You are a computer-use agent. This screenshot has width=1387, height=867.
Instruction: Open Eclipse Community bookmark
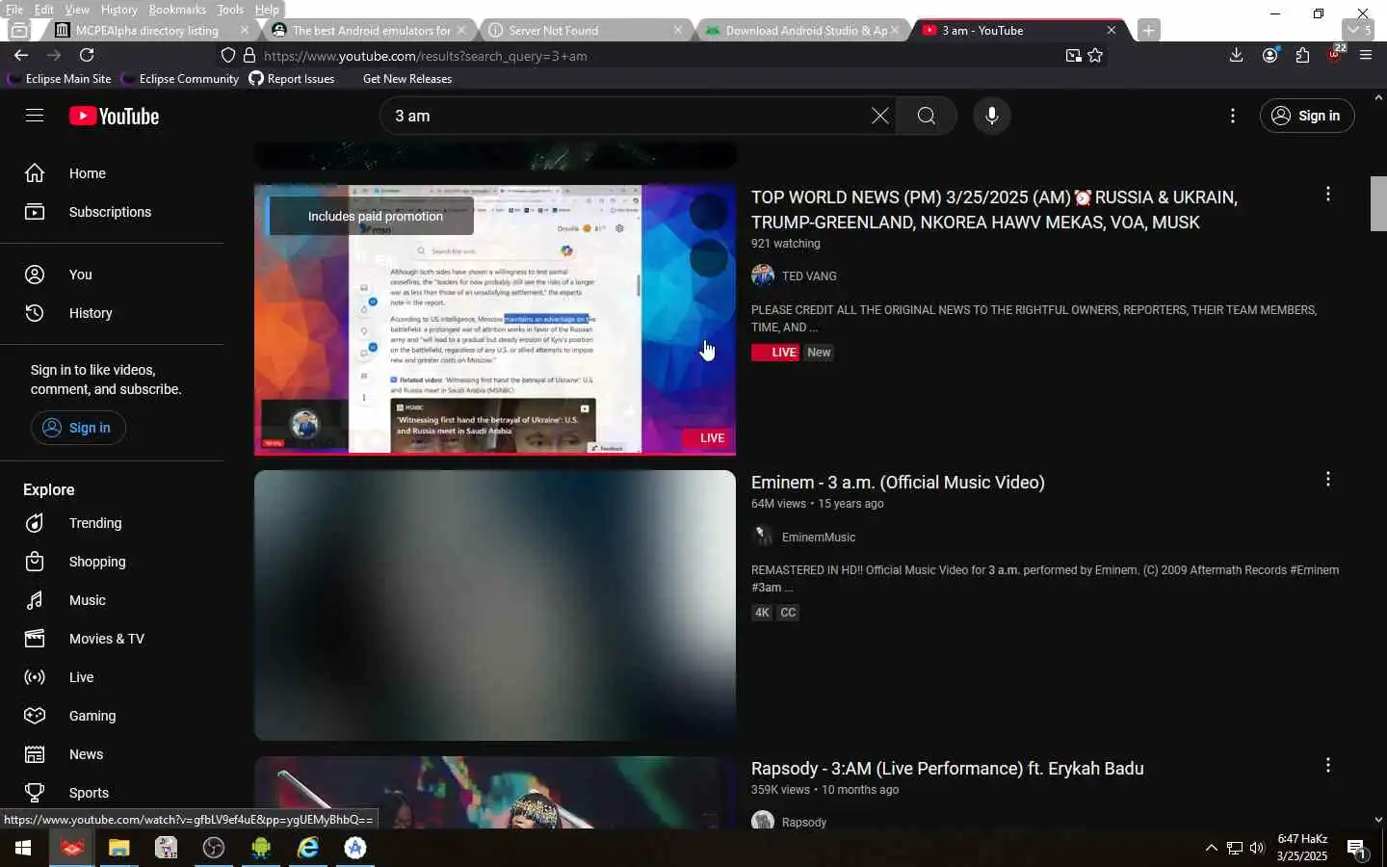(180, 79)
